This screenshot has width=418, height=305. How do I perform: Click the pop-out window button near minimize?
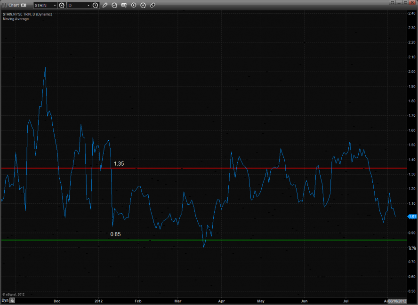[x=392, y=2]
